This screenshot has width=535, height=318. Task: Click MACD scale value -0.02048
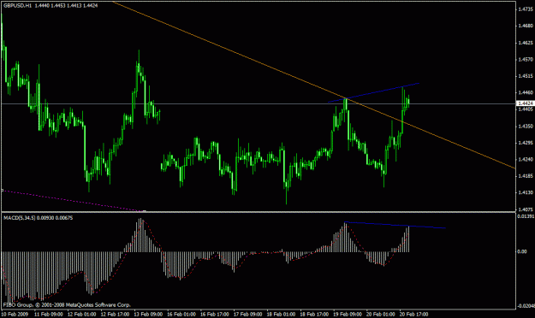coord(526,306)
